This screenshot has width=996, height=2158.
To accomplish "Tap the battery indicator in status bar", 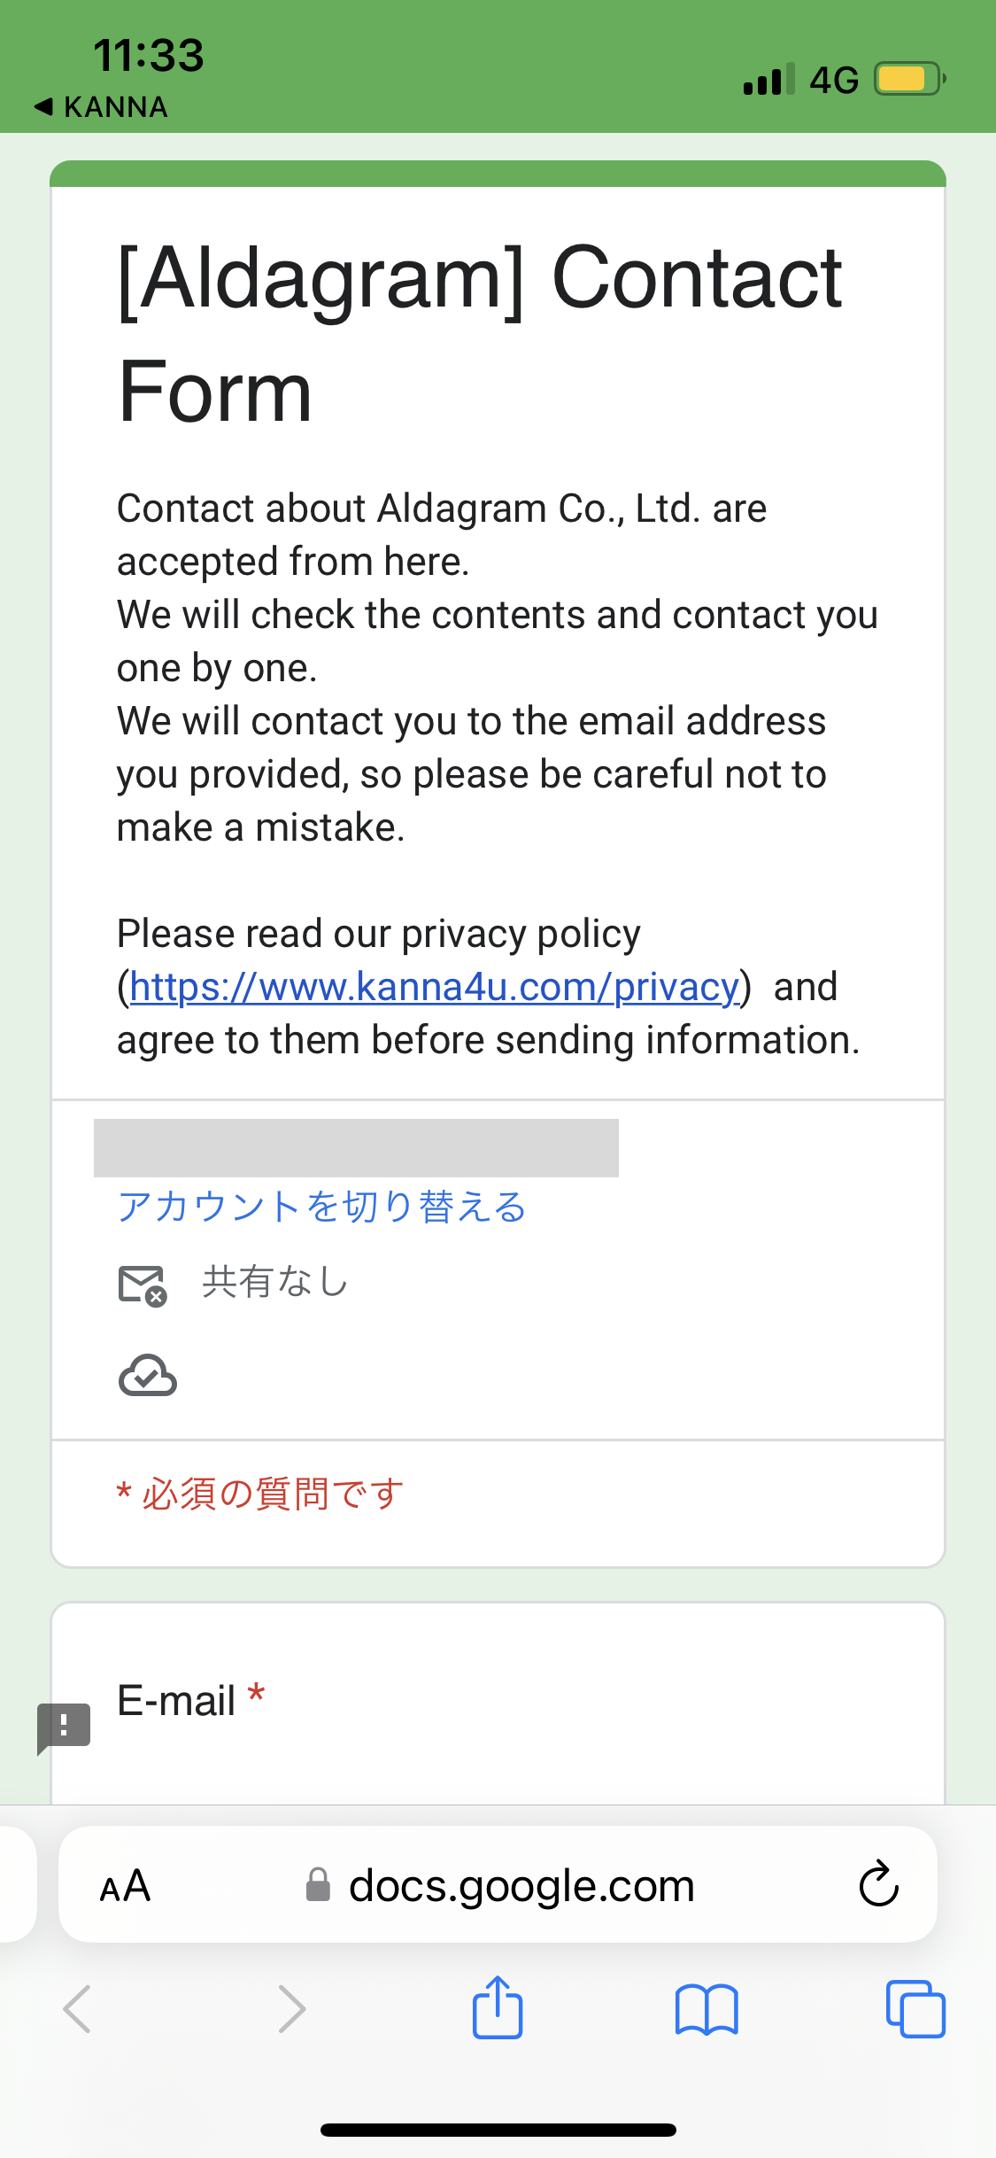I will pyautogui.click(x=908, y=79).
